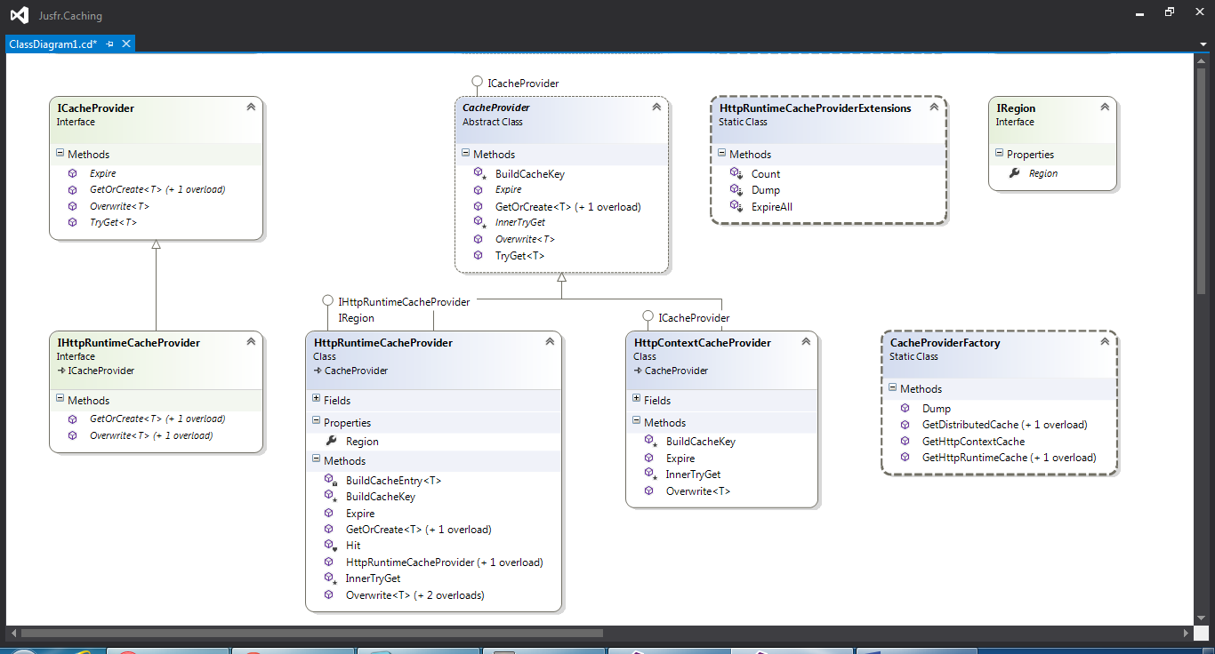Collapse Methods section in ICacheProvider interface
Screen dimensions: 1215x654
pyautogui.click(x=60, y=154)
